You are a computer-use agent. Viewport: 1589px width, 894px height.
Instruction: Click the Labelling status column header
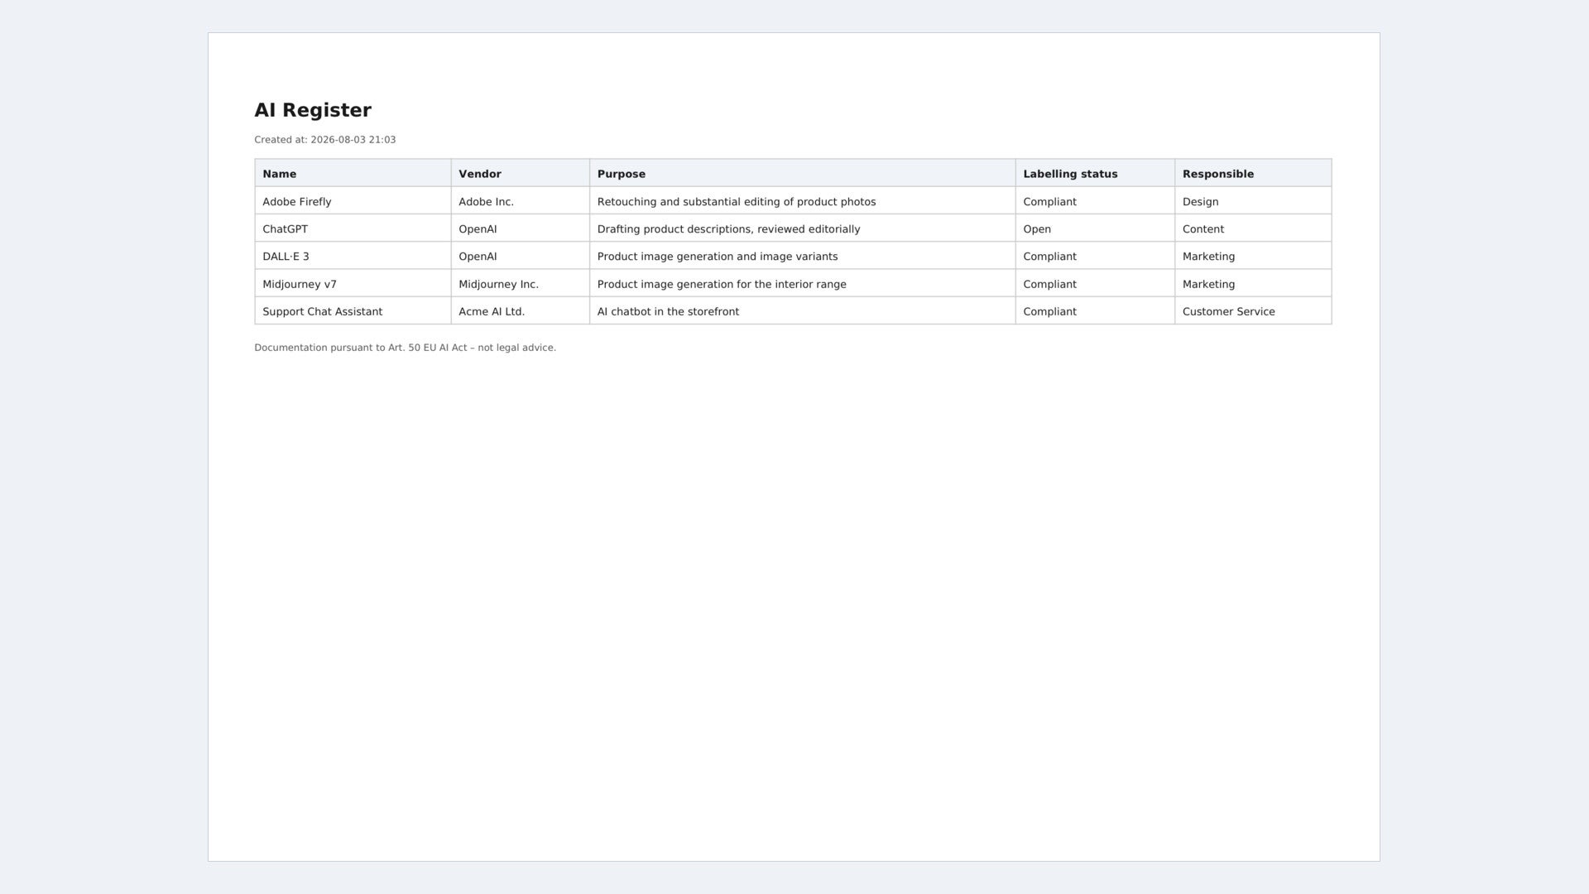point(1095,173)
